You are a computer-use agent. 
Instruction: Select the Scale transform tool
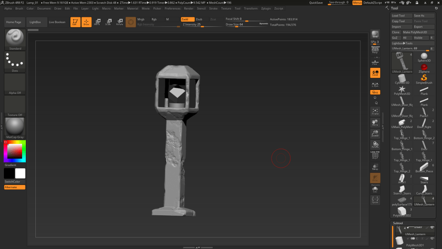[x=108, y=22]
